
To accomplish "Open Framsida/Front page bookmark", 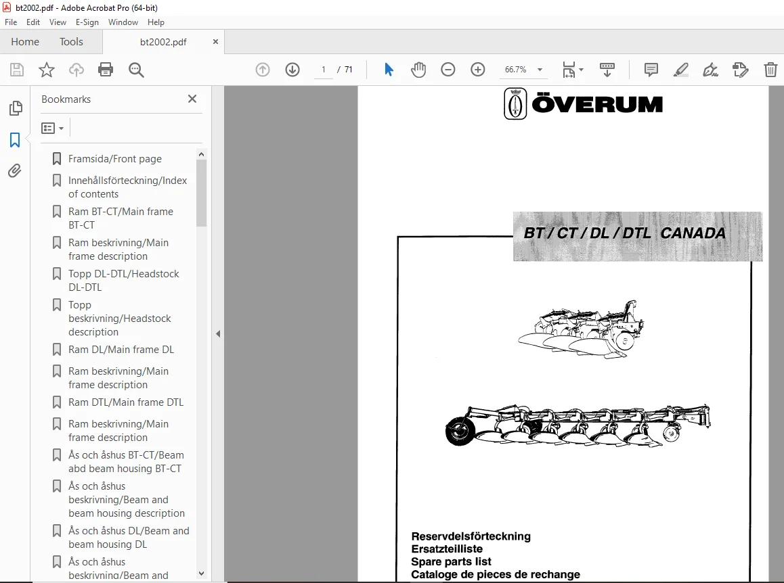I will click(115, 159).
